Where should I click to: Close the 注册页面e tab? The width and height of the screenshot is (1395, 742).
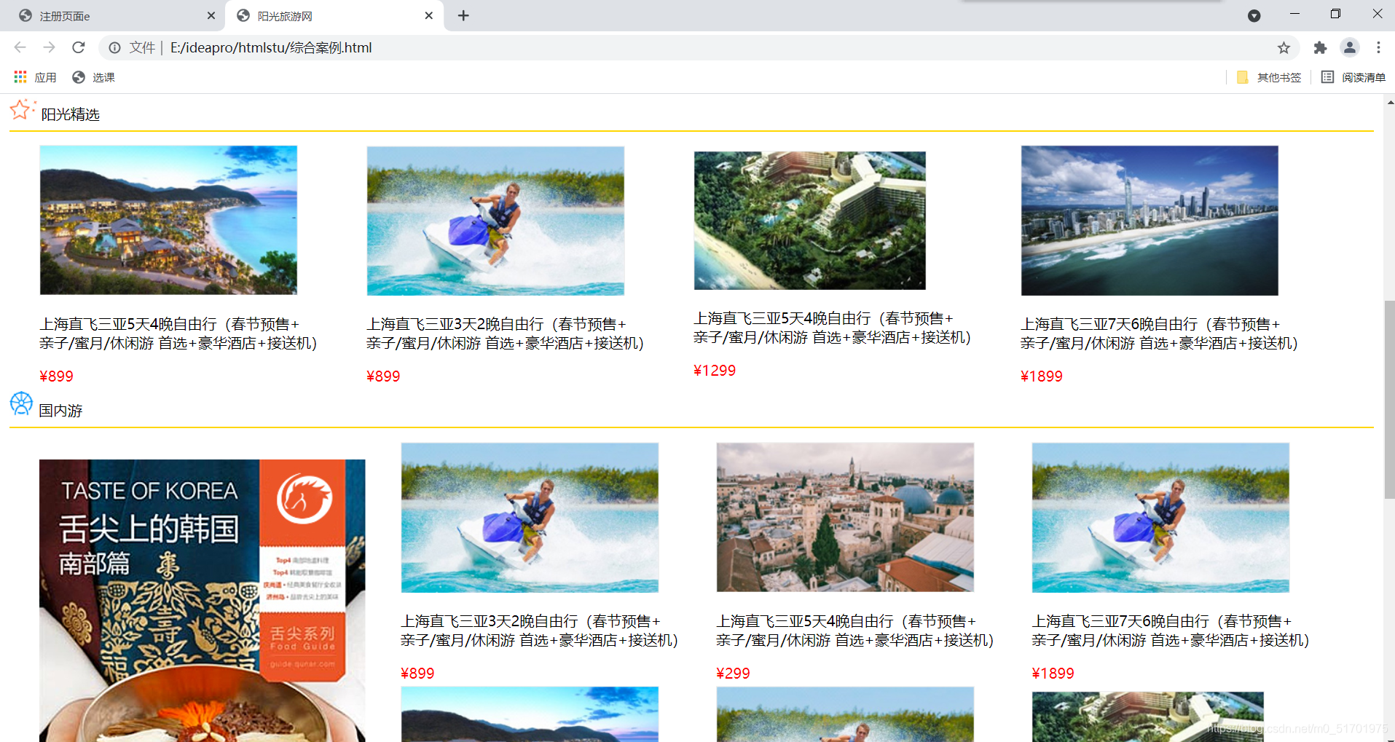(211, 15)
